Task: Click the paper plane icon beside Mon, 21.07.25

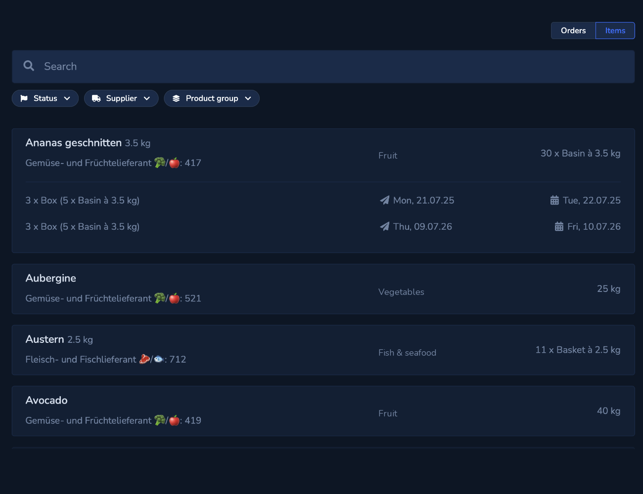Action: point(384,200)
